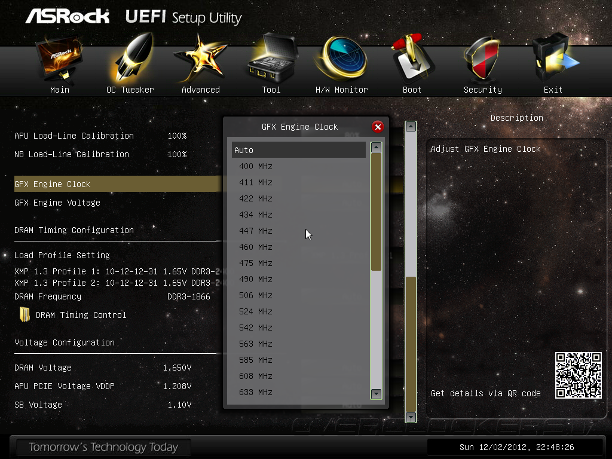Pick the 608 MHz entry
The image size is (612, 459).
point(299,376)
